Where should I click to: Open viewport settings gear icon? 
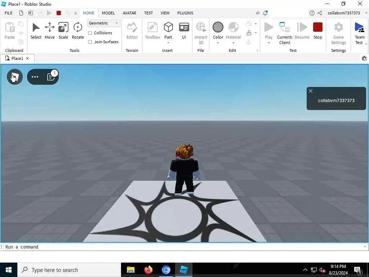[364, 58]
